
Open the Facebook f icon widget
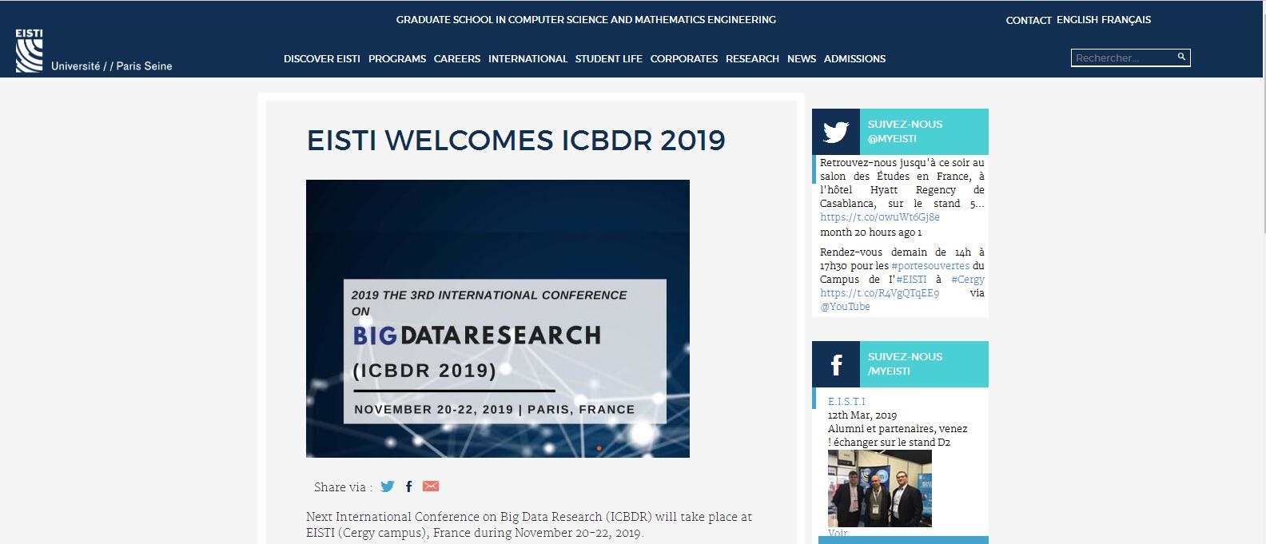pyautogui.click(x=836, y=364)
